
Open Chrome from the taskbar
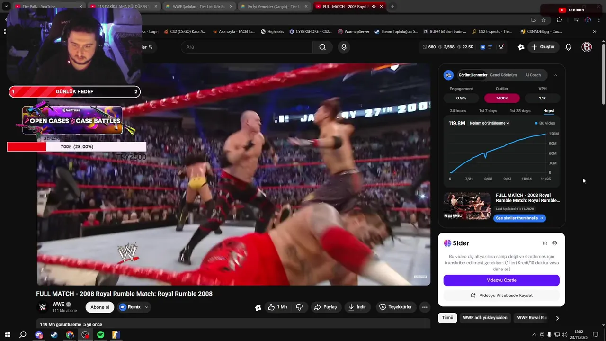(70, 335)
